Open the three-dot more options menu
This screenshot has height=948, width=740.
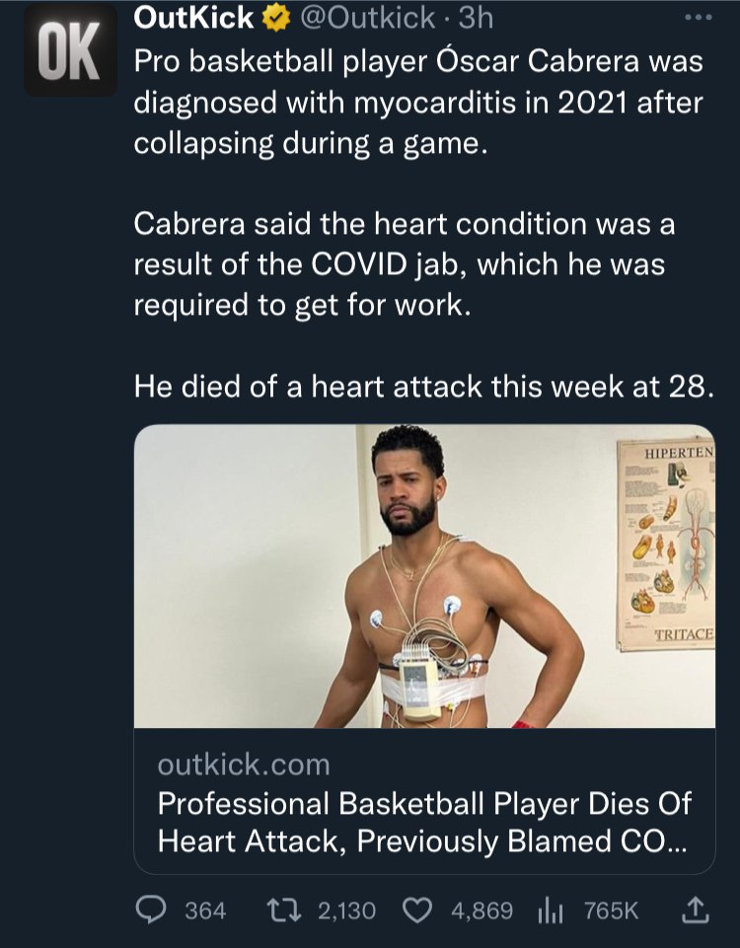pos(699,18)
